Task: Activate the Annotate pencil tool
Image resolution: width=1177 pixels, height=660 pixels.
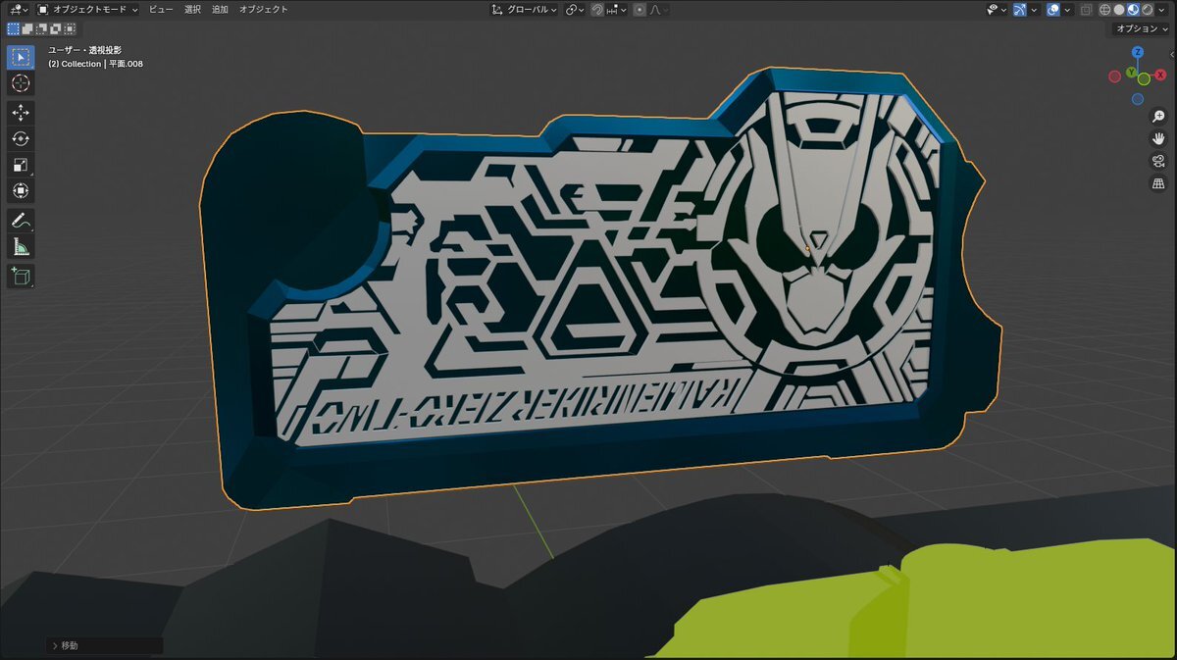Action: 21,220
